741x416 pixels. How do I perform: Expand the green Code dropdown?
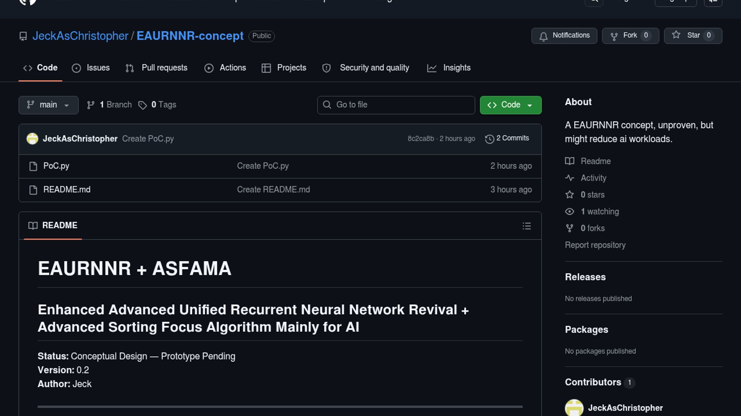[510, 105]
